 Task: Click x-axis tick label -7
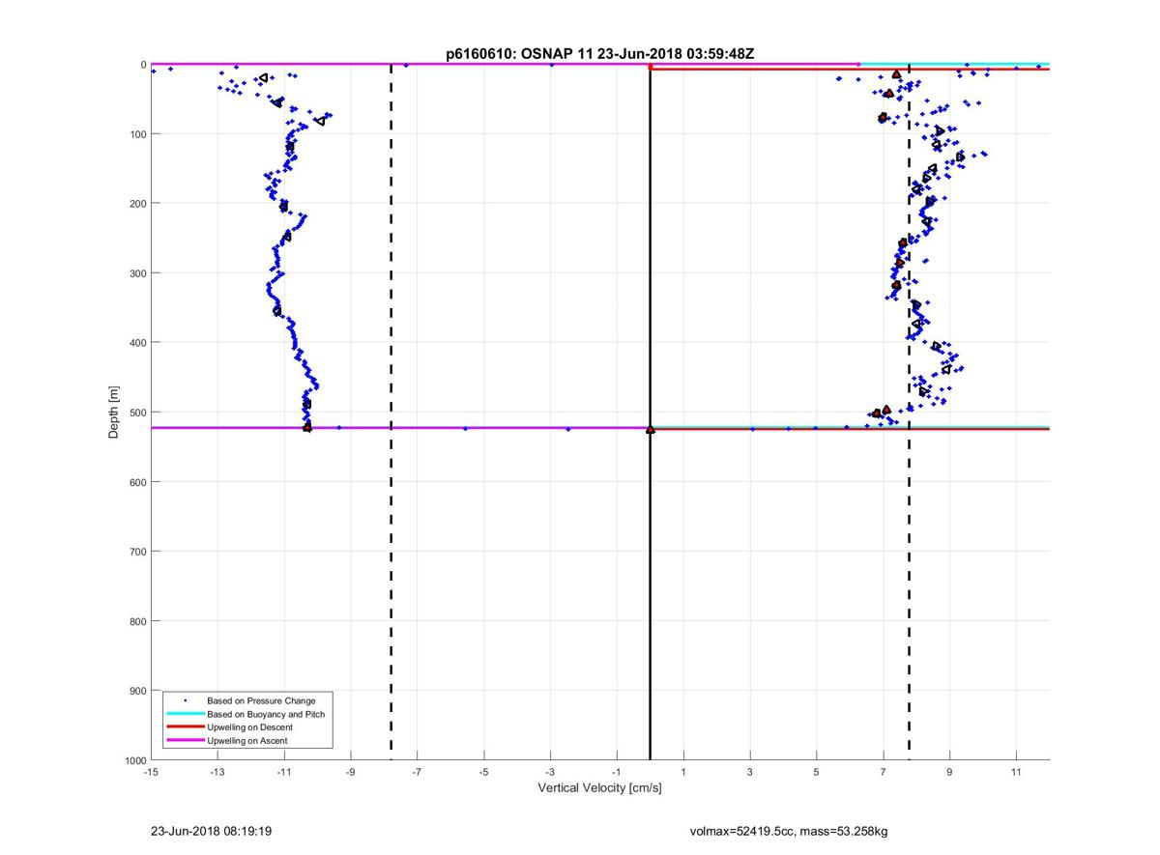(417, 772)
